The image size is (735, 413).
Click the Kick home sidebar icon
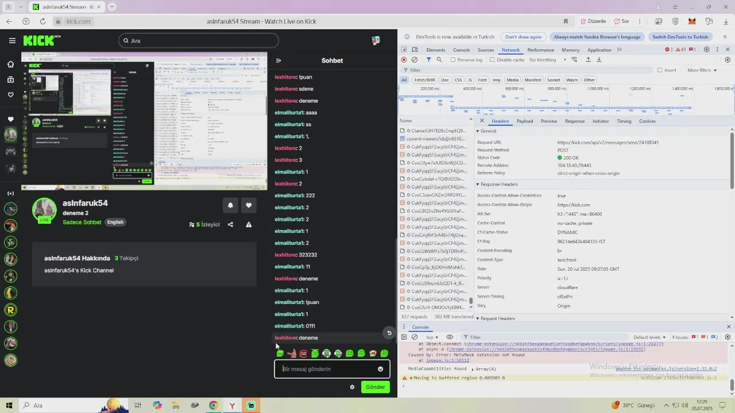tap(10, 64)
